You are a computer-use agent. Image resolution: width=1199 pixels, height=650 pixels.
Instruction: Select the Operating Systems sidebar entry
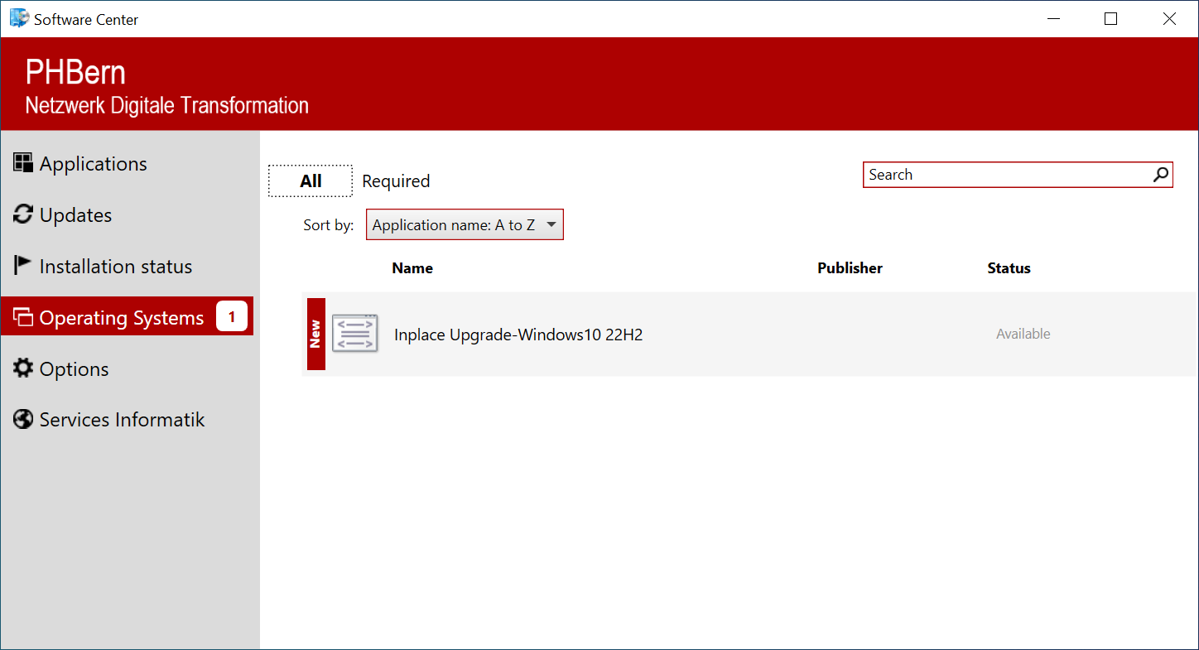coord(127,316)
